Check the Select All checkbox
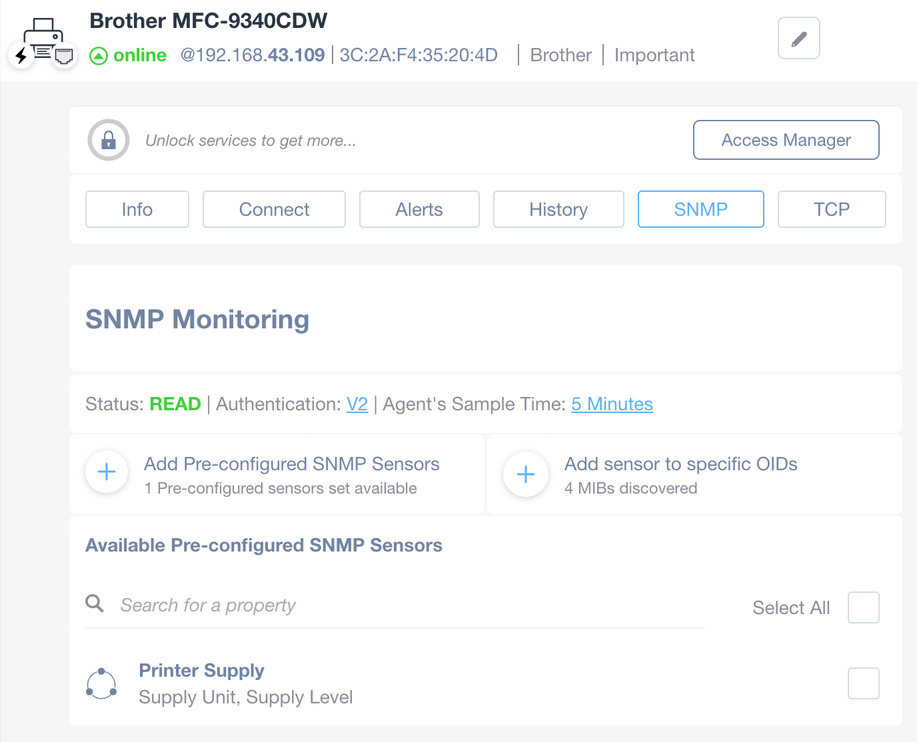The height and width of the screenshot is (742, 917). tap(863, 607)
